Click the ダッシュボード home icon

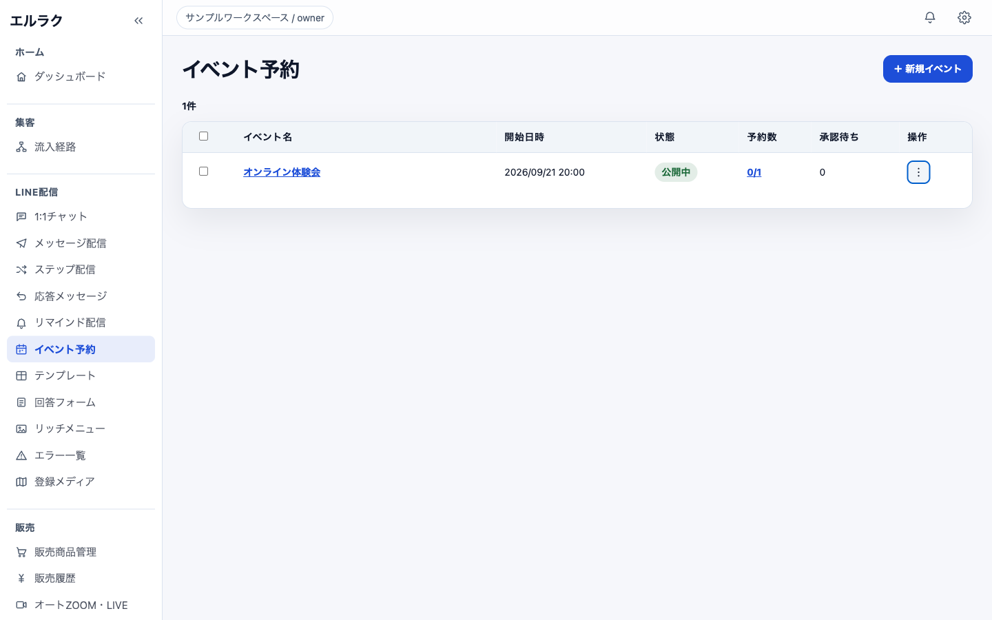coord(21,76)
